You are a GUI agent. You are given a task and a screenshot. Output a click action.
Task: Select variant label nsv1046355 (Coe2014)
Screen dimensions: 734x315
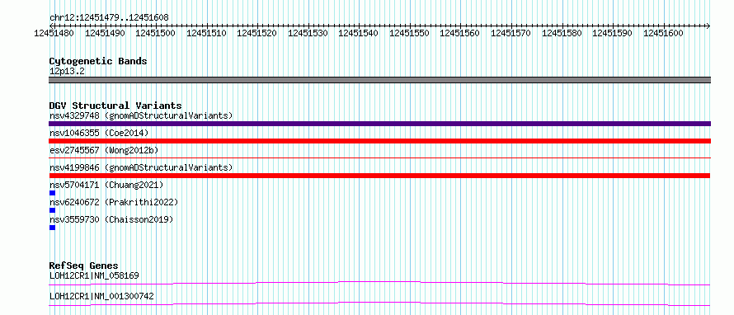[99, 133]
